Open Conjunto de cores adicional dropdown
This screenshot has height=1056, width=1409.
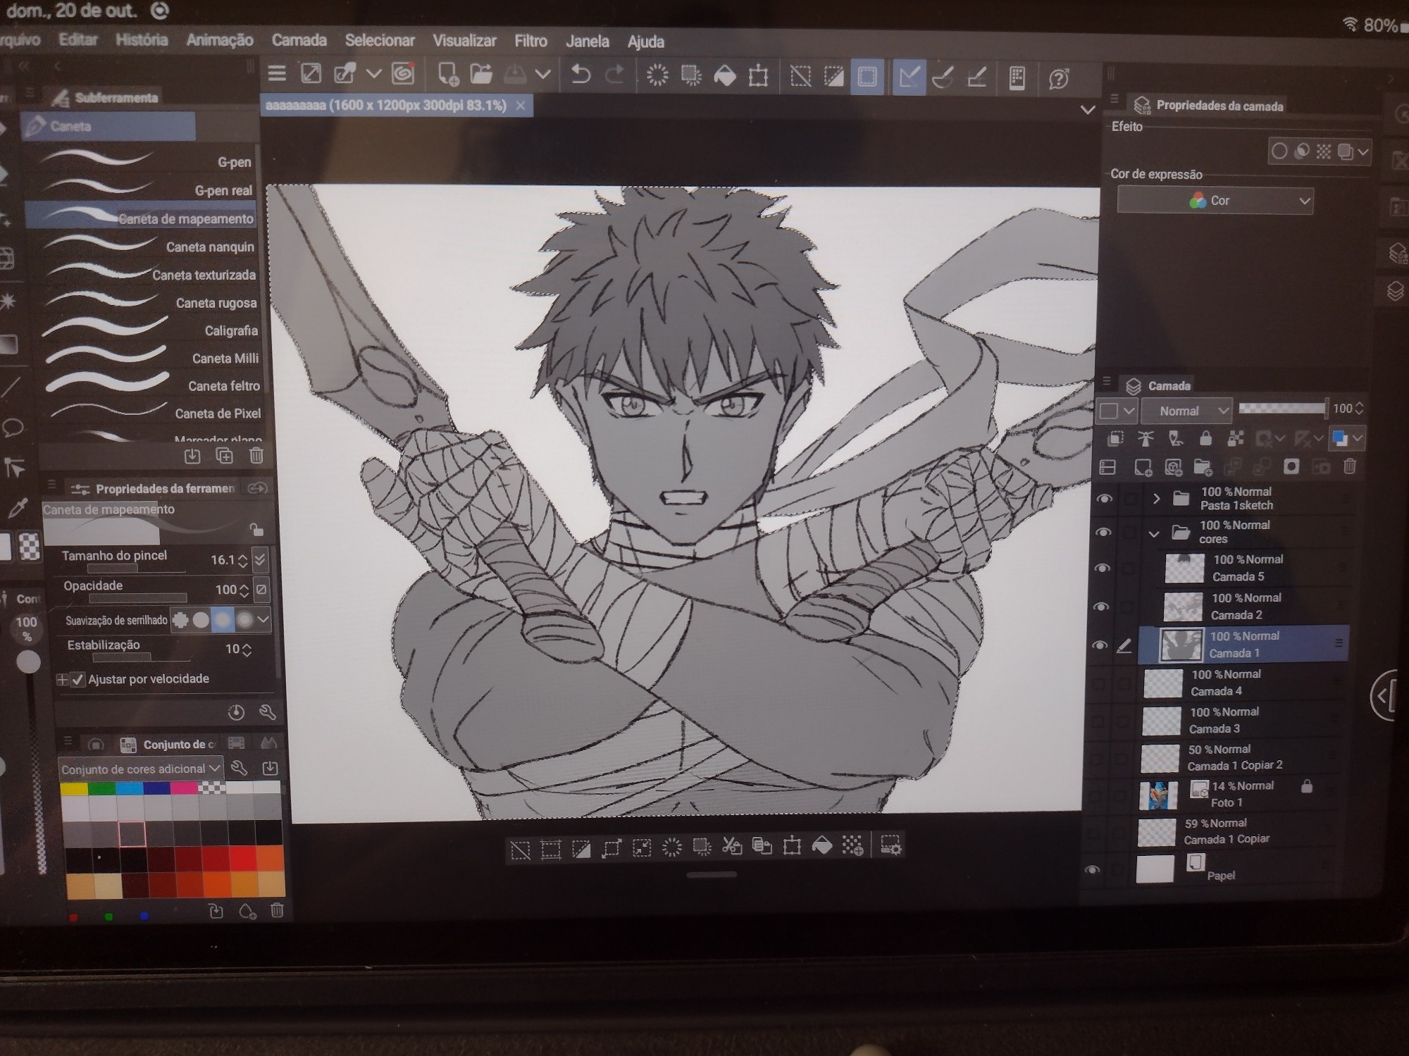(140, 769)
